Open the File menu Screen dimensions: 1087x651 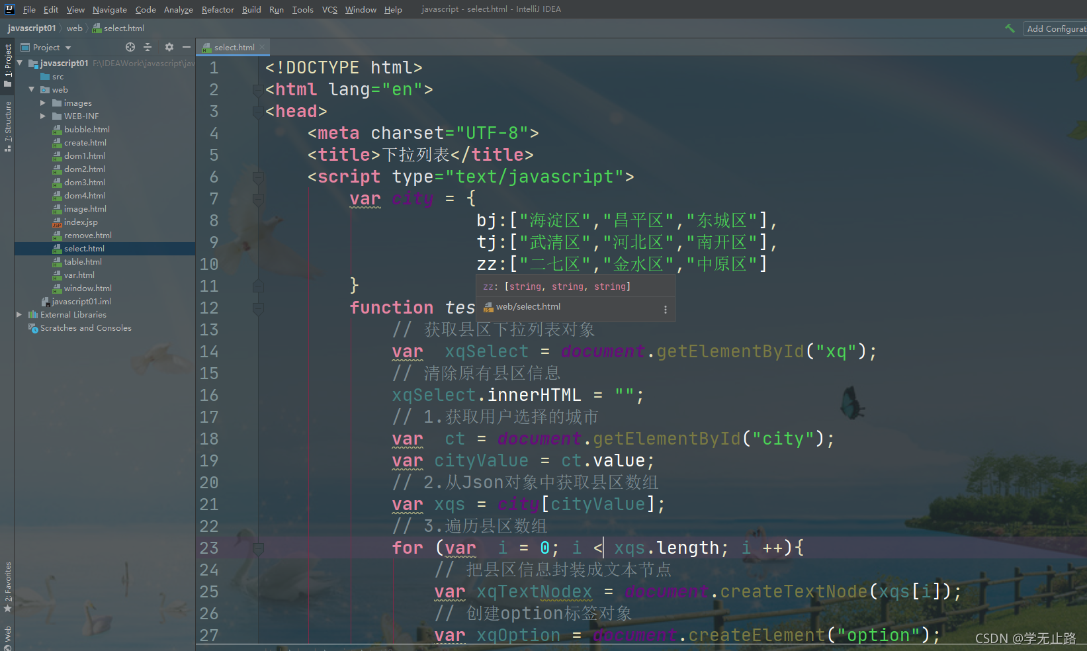pyautogui.click(x=29, y=9)
